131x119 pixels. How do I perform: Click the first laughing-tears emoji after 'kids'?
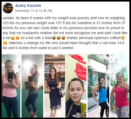(x=54, y=38)
